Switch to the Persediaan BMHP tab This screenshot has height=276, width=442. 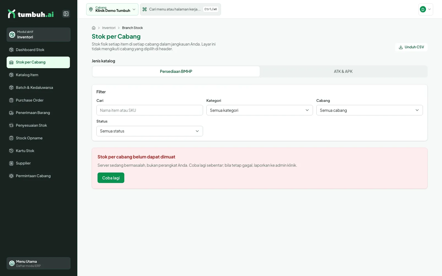pos(176,71)
